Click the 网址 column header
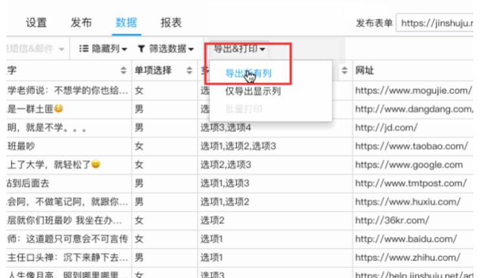Screen dimensions: 485x278 click(x=364, y=70)
